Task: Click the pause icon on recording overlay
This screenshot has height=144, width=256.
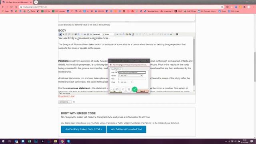Action: tap(129, 89)
